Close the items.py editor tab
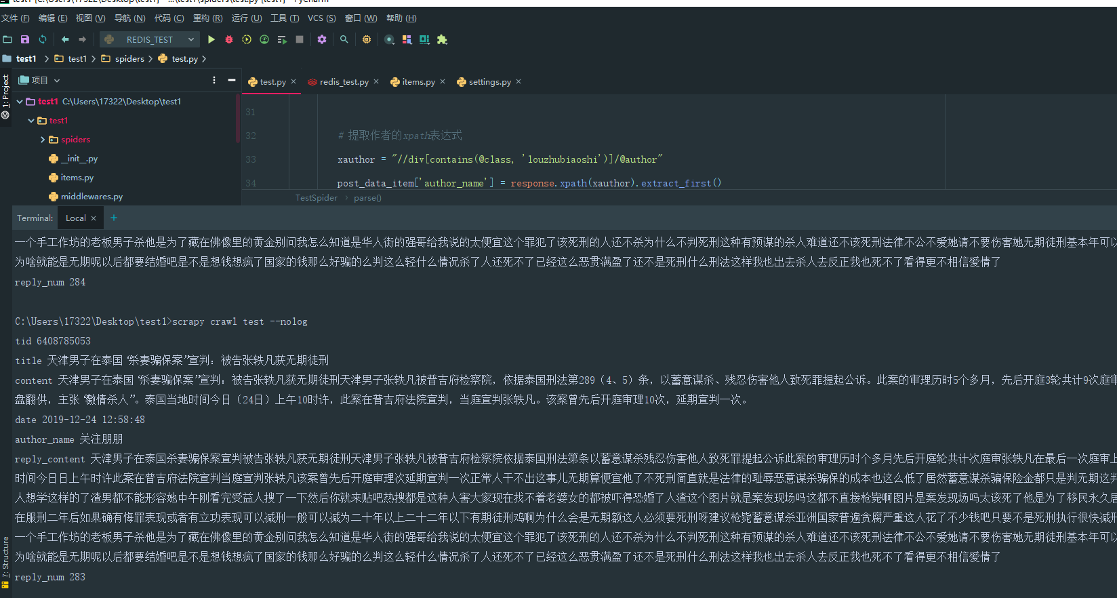1117x598 pixels. pyautogui.click(x=443, y=81)
